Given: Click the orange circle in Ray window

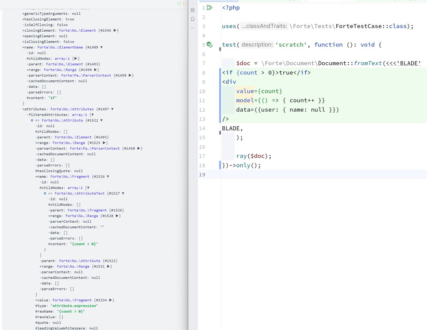Looking at the screenshot, I should tap(185, 4).
